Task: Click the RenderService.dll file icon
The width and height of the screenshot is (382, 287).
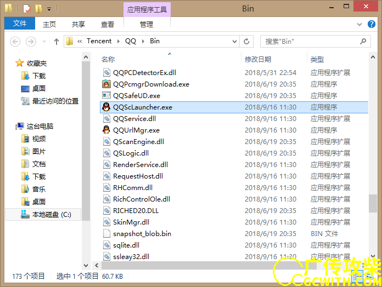Action: tap(106, 164)
